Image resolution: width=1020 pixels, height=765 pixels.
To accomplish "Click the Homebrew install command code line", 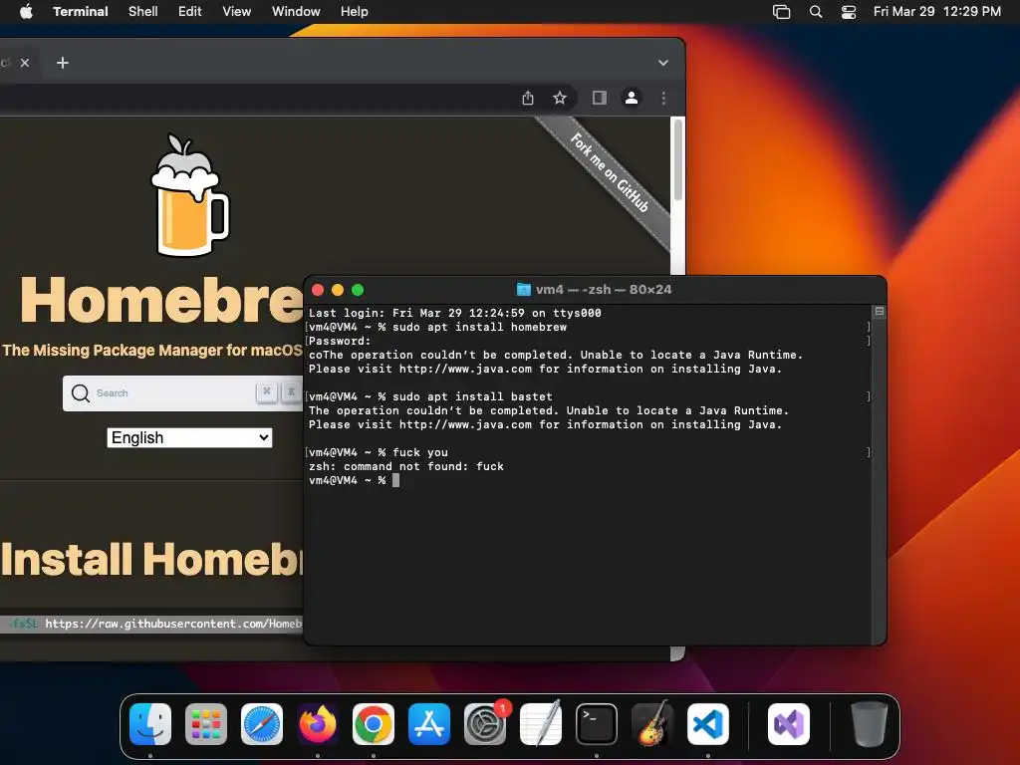I will [151, 624].
